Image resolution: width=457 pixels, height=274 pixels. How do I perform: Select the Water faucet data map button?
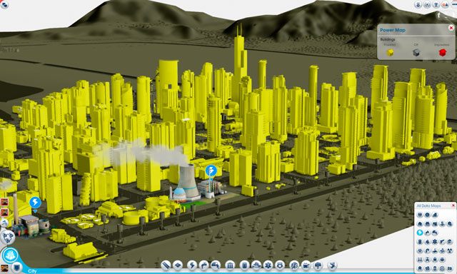(427, 233)
